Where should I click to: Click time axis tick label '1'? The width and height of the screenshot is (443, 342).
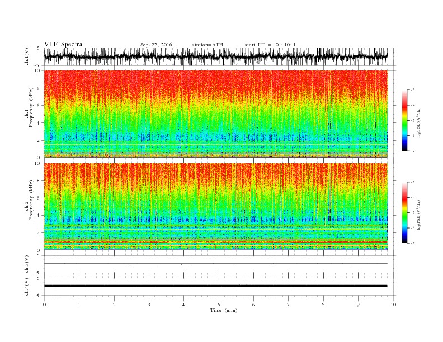tap(79, 305)
